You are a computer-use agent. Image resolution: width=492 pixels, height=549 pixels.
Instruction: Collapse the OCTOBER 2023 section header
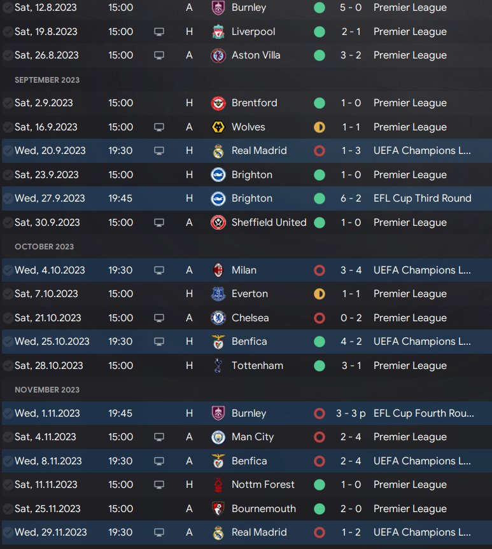tap(44, 247)
